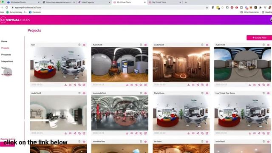Open the Facebook bookmark
This screenshot has width=272, height=153.
(35, 12)
